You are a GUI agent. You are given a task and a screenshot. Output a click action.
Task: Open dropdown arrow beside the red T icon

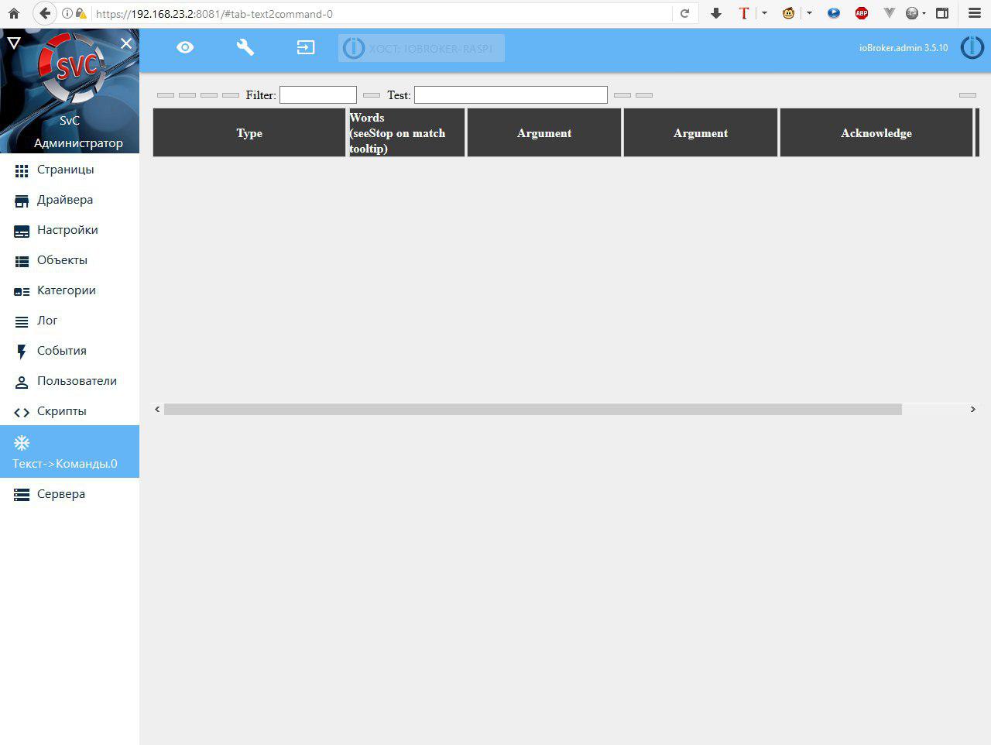764,13
